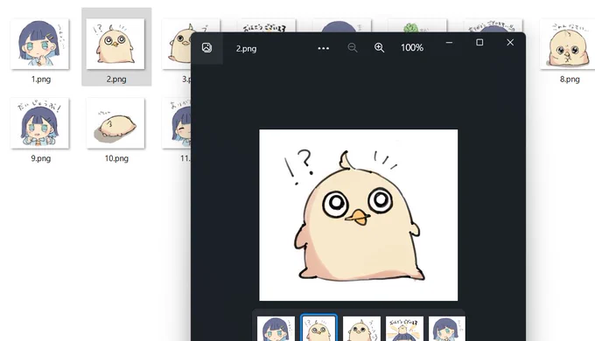
Task: Click the 2.png title in viewer
Action: click(246, 49)
